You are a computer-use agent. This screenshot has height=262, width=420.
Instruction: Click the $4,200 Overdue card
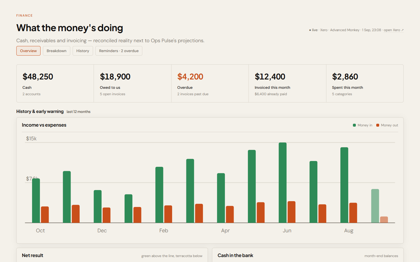pyautogui.click(x=210, y=84)
